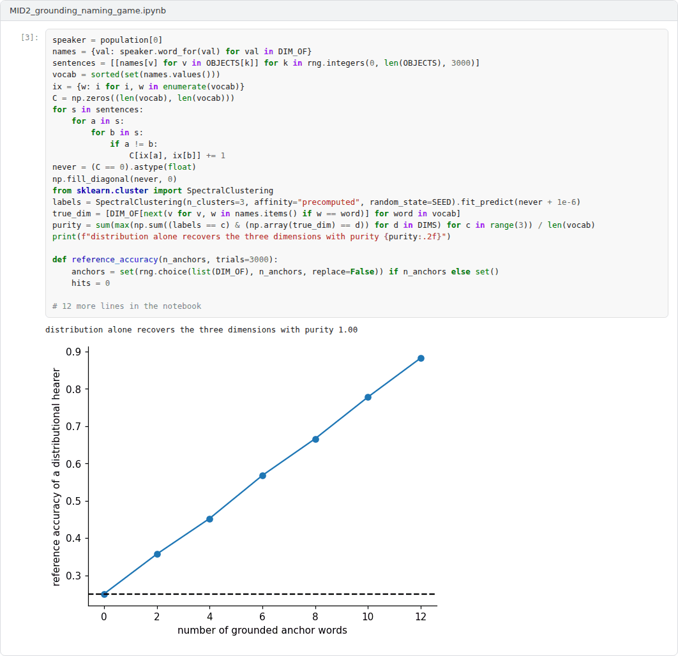The image size is (678, 656).
Task: Click the 'np.fill_diagonal(never, 0)' line
Action: pos(114,179)
